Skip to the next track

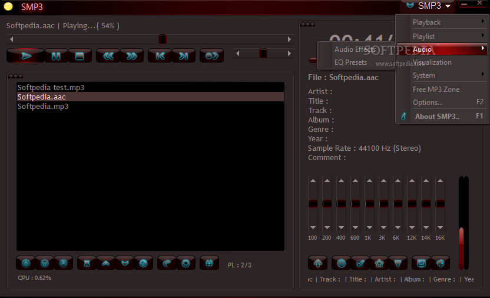click(x=183, y=56)
